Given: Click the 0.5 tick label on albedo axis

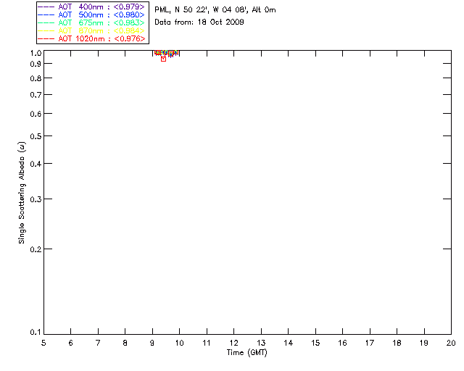Looking at the screenshot, I should click(36, 136).
